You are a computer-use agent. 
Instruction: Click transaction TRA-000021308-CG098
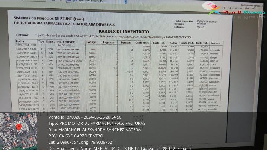[x=70, y=61]
